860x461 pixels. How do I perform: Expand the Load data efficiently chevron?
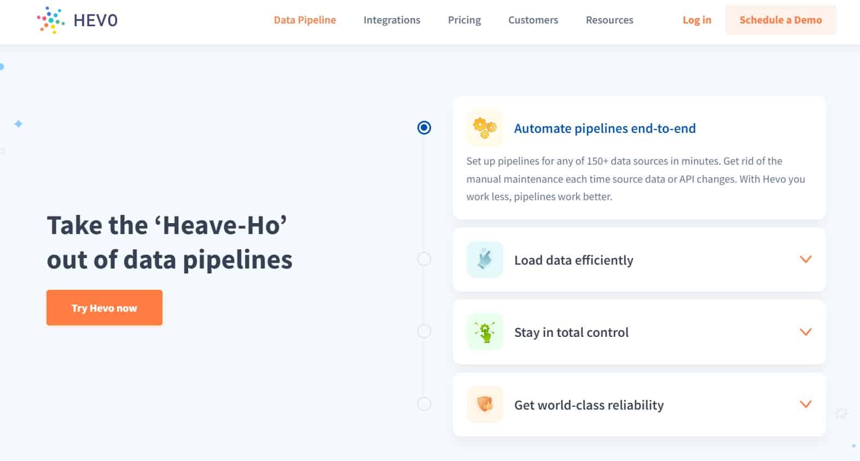click(x=805, y=259)
